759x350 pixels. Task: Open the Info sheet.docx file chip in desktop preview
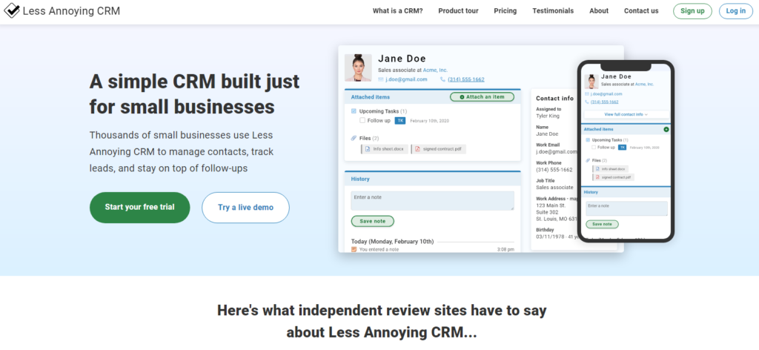[x=385, y=149]
